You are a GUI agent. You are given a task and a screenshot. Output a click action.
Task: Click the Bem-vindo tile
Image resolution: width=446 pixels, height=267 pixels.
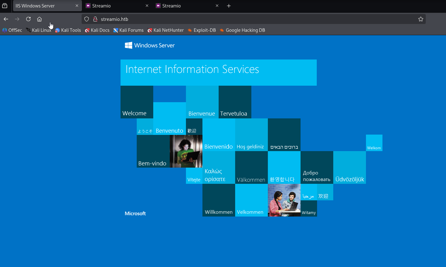point(153,151)
